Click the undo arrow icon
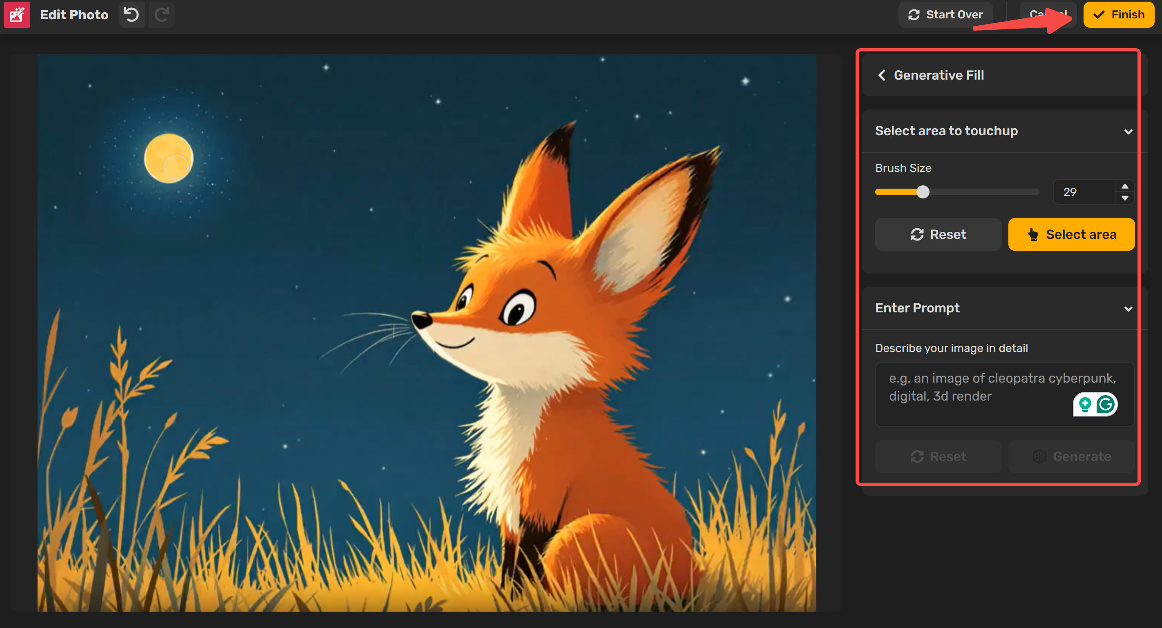 131,15
